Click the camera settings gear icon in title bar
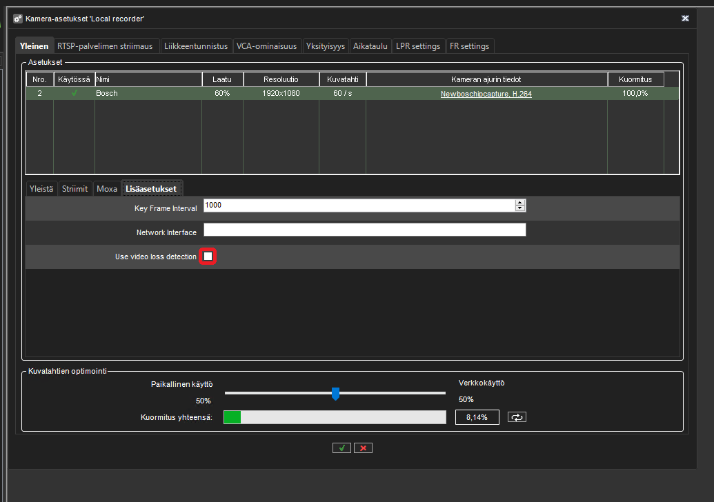This screenshot has width=714, height=502. click(18, 19)
